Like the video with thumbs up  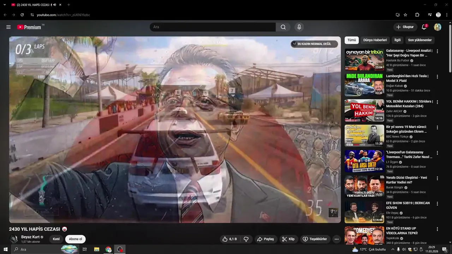[230, 239]
